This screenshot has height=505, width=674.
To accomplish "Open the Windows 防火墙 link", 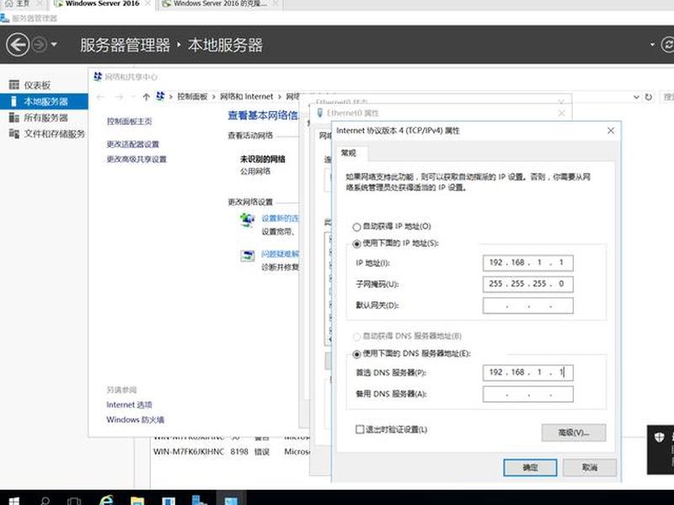I will pos(136,419).
